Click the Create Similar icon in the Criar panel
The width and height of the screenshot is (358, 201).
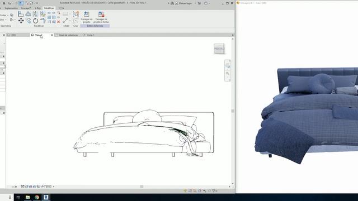coord(76,14)
